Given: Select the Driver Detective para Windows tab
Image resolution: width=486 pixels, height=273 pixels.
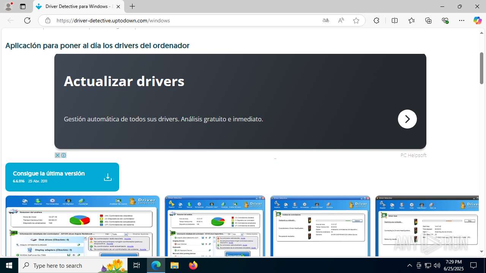Looking at the screenshot, I should [x=79, y=6].
